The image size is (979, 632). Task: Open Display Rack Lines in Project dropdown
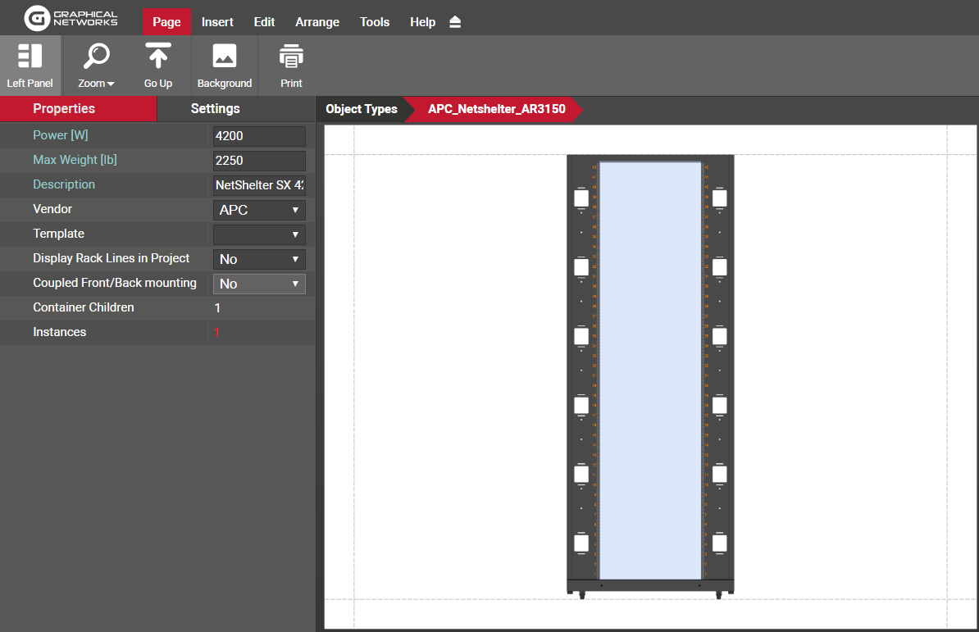[x=259, y=259]
